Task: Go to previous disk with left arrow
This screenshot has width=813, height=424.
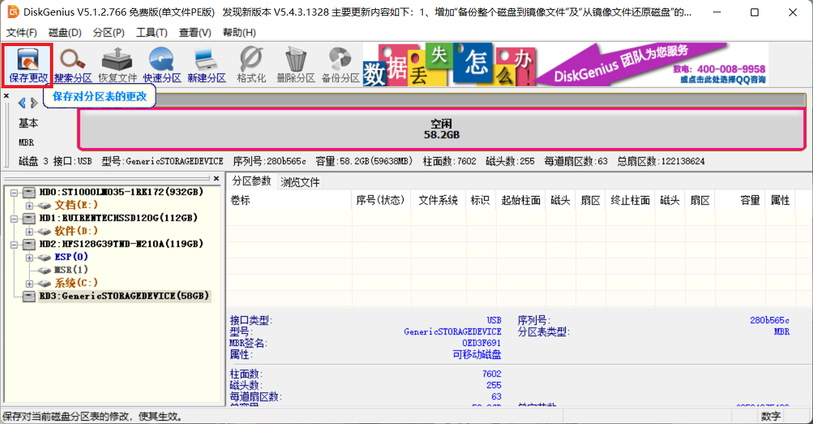Action: 21,103
